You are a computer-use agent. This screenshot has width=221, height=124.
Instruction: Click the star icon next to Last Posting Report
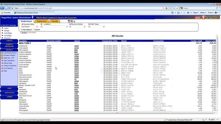click(x=2, y=53)
